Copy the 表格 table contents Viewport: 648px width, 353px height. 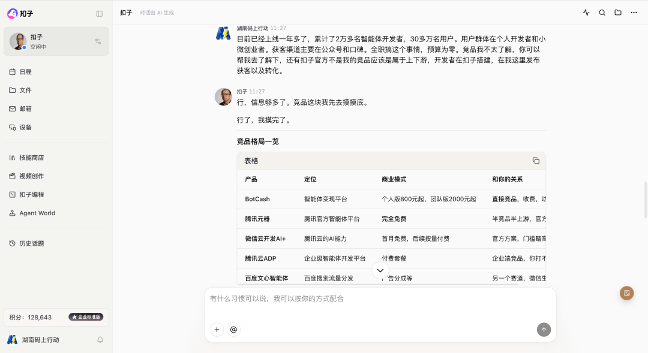click(536, 161)
